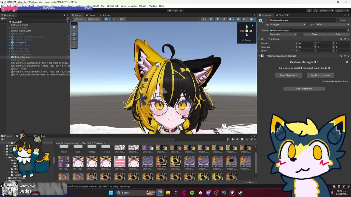Open the Poi menu
The height and width of the screenshot is (197, 351).
tap(103, 6)
